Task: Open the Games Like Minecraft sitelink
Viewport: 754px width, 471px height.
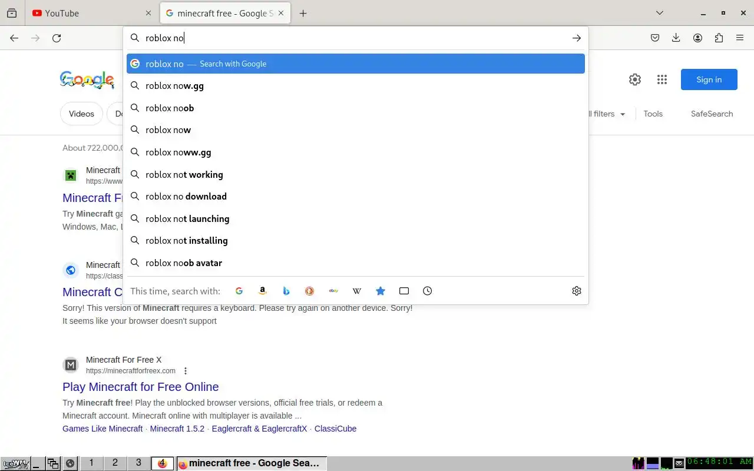Action: click(x=102, y=429)
